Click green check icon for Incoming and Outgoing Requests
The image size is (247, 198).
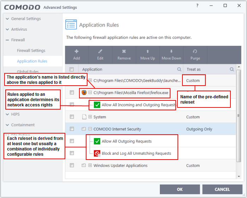tap(97, 105)
